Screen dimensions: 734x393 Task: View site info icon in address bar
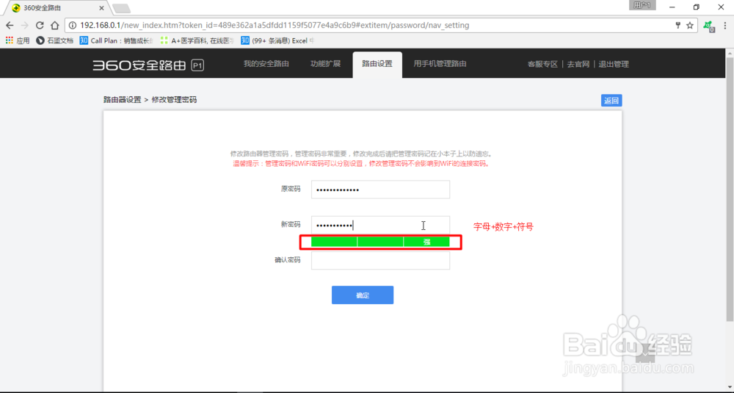click(73, 25)
